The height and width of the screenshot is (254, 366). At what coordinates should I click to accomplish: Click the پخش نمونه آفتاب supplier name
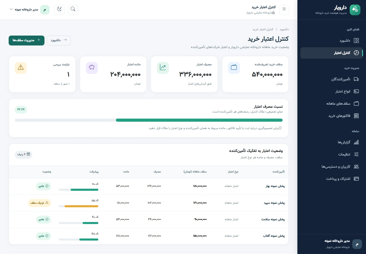coord(274,236)
